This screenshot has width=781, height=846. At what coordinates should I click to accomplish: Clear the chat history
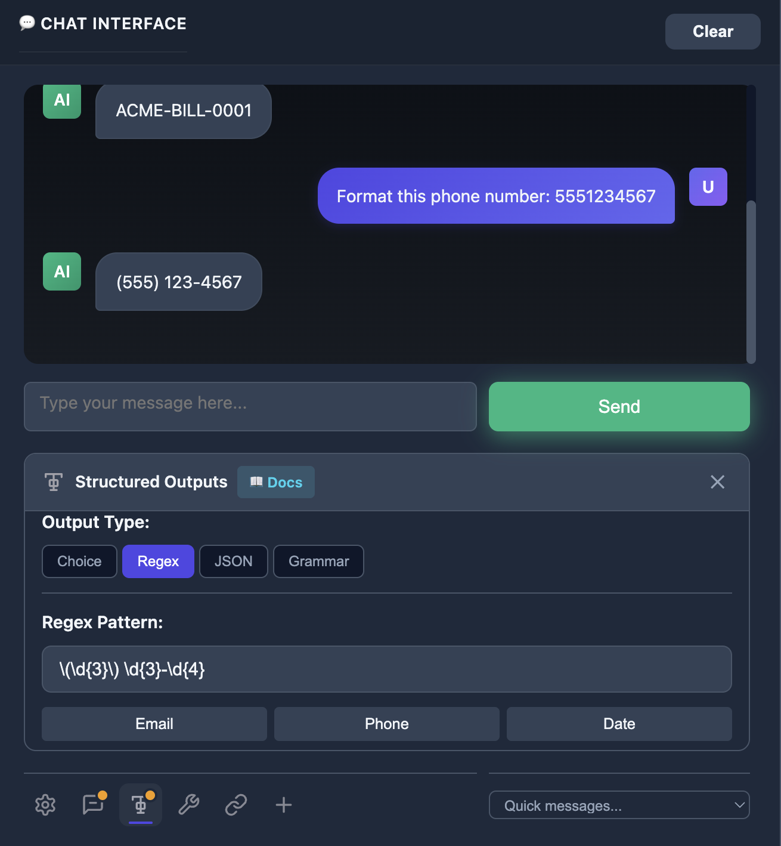(712, 32)
